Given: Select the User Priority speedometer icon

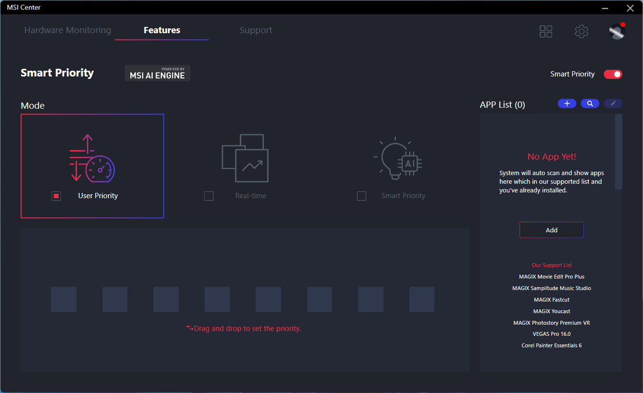Looking at the screenshot, I should point(92,158).
